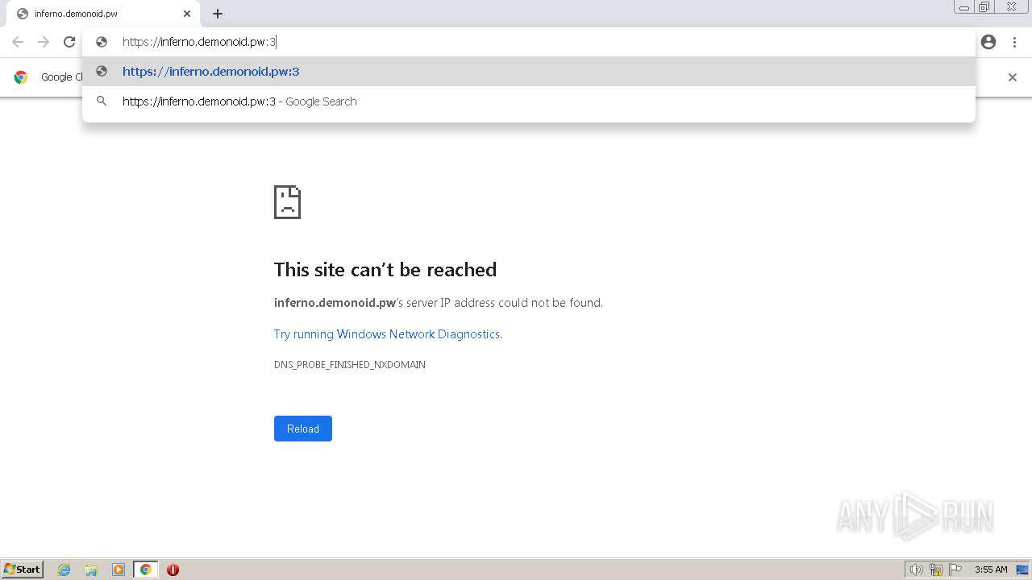Click the volume speaker tray icon

tap(916, 570)
